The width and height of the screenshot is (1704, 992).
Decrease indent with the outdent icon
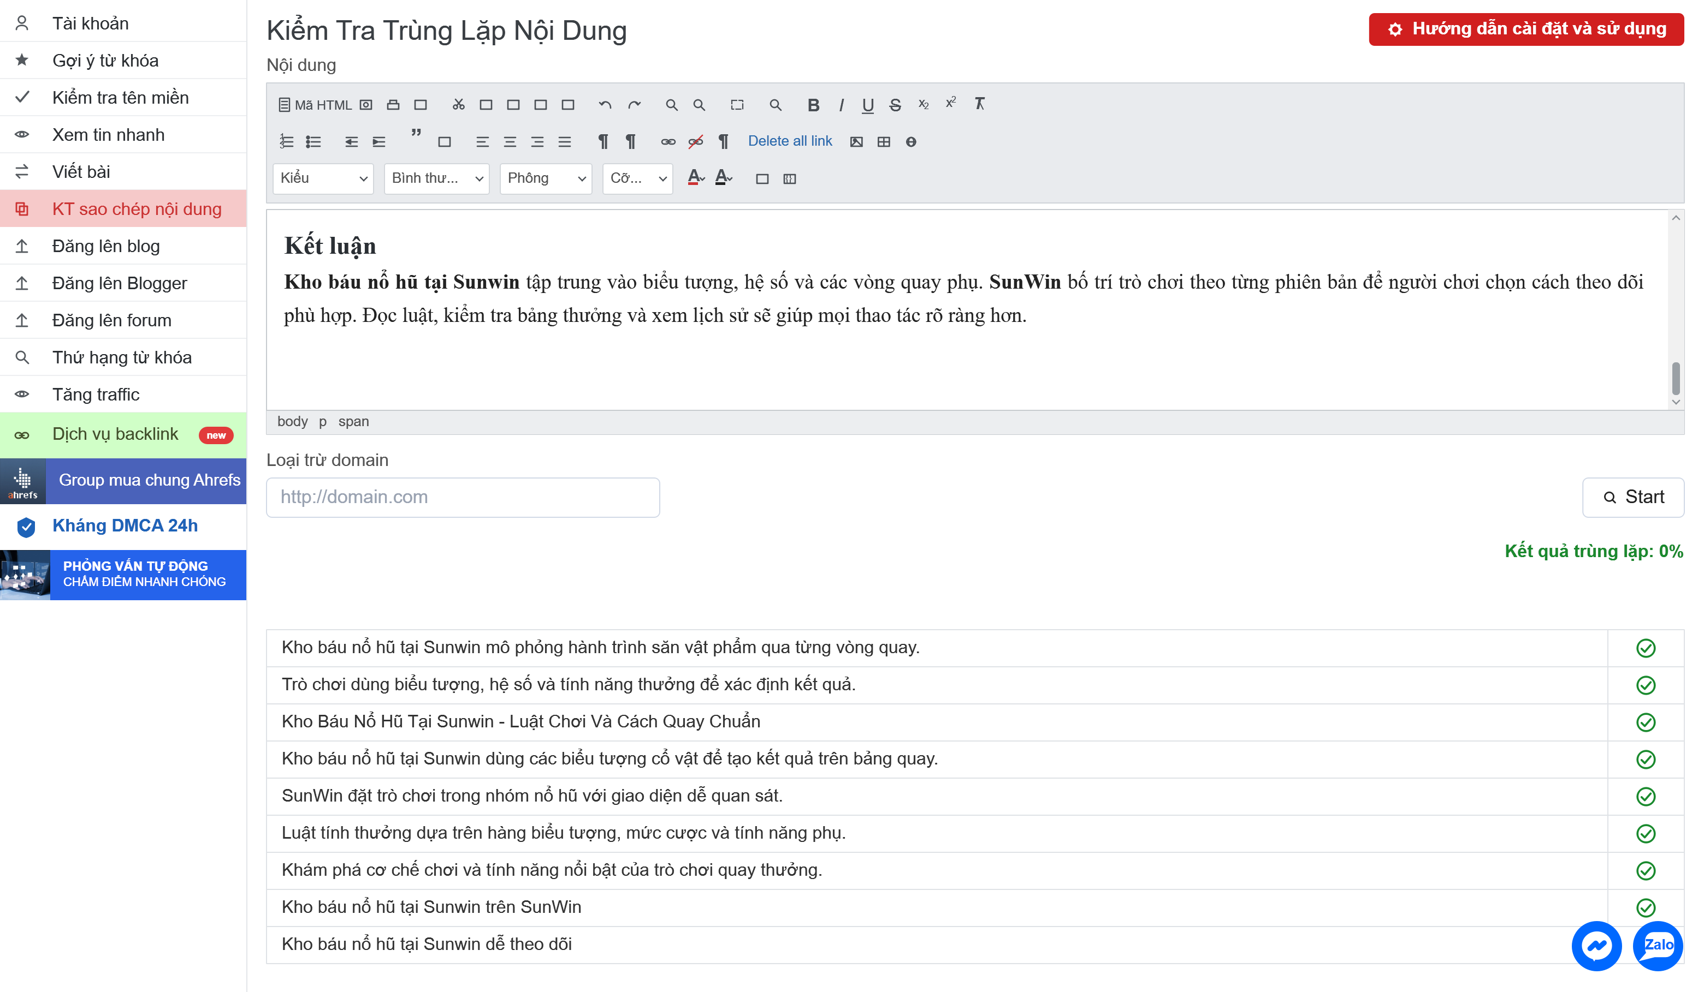pyautogui.click(x=351, y=142)
